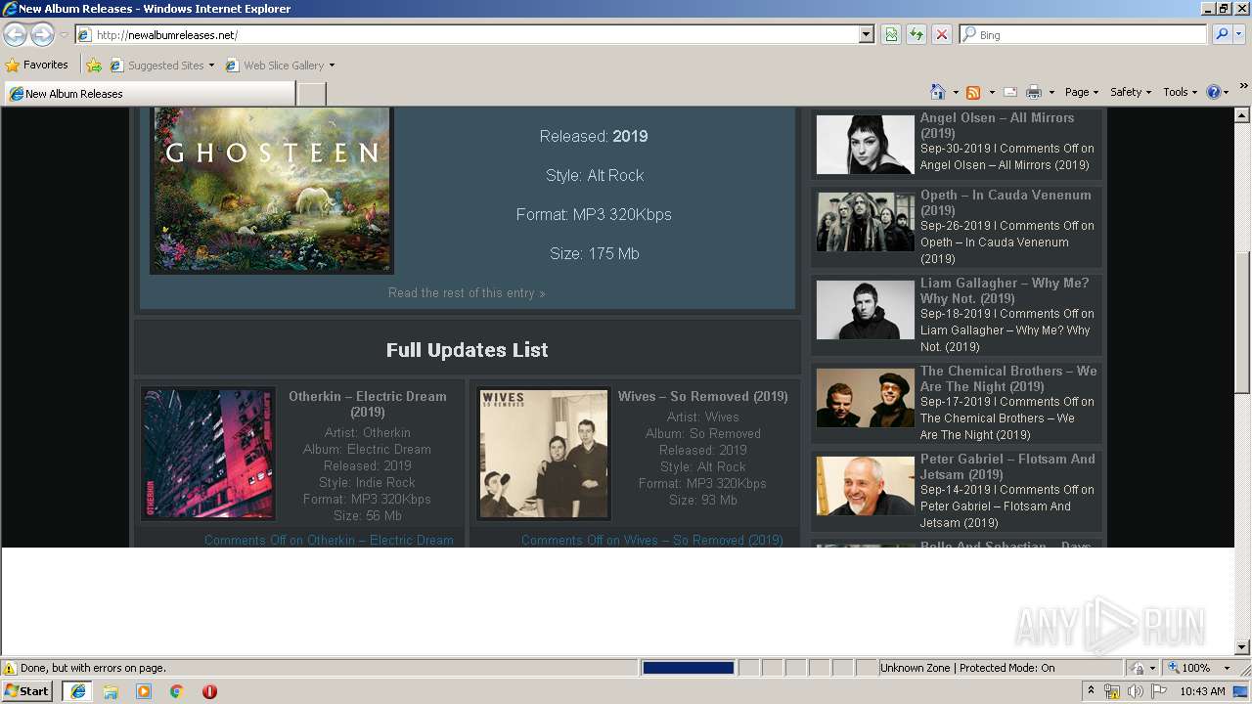Image resolution: width=1252 pixels, height=704 pixels.
Task: Go back with the Back arrow button
Action: pos(15,35)
